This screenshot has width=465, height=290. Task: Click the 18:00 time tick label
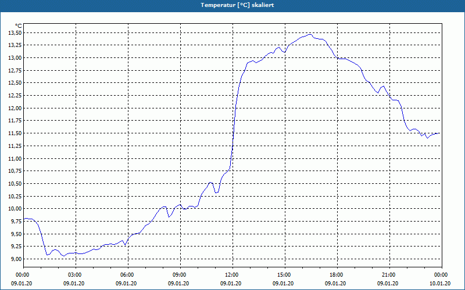coord(337,275)
